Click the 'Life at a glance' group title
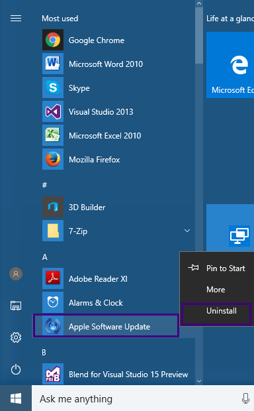The image size is (254, 411). tap(230, 19)
